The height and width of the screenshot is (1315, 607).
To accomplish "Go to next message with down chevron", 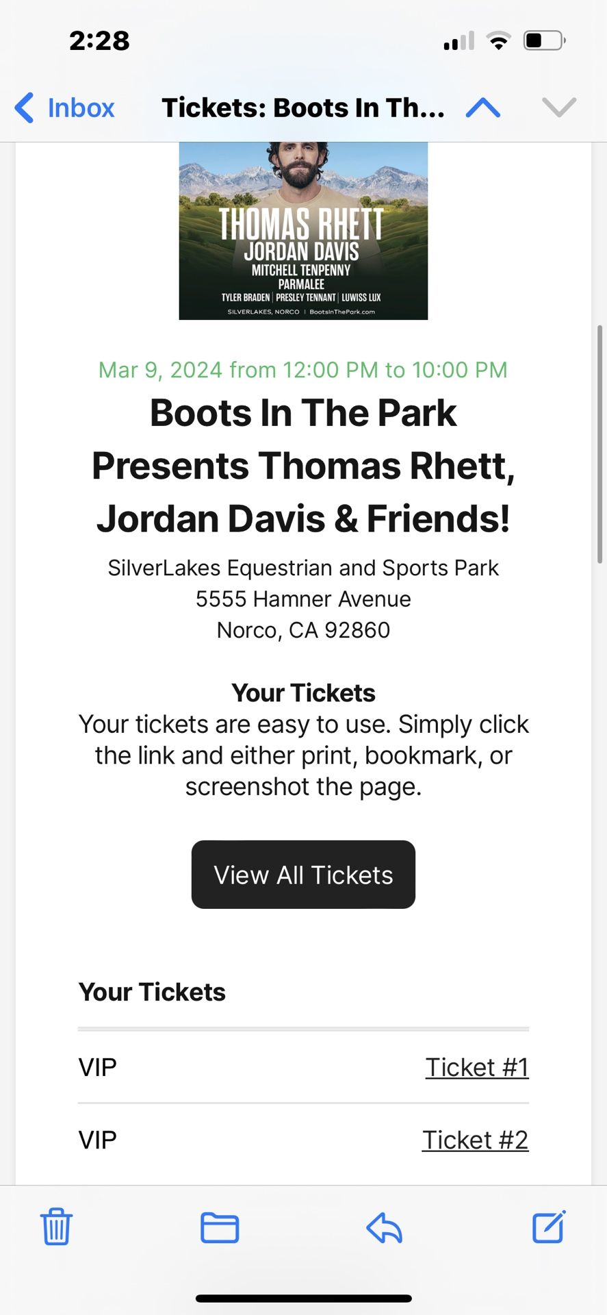I will click(559, 108).
